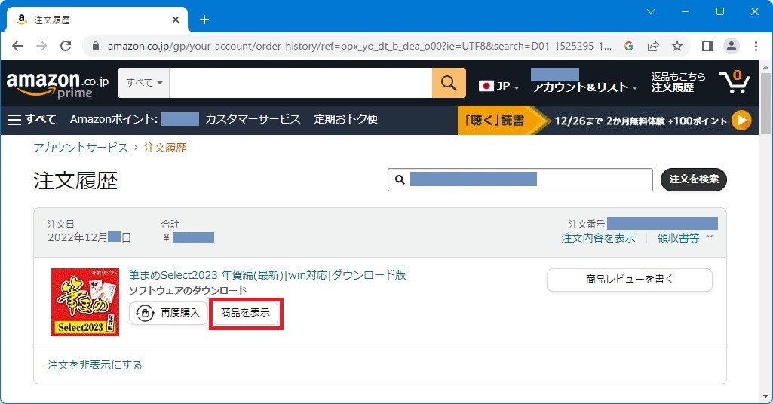The image size is (773, 404).
Task: Expand the 領収書等 dropdown
Action: click(x=686, y=238)
